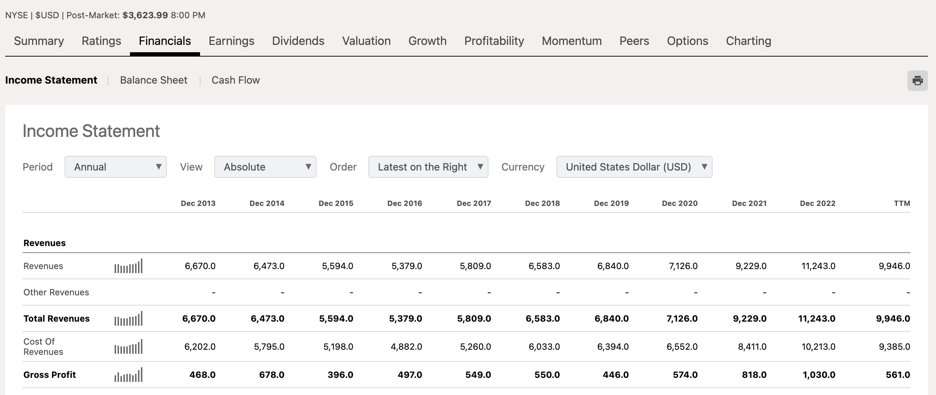
Task: Open the View Absolute dropdown
Action: (x=265, y=167)
